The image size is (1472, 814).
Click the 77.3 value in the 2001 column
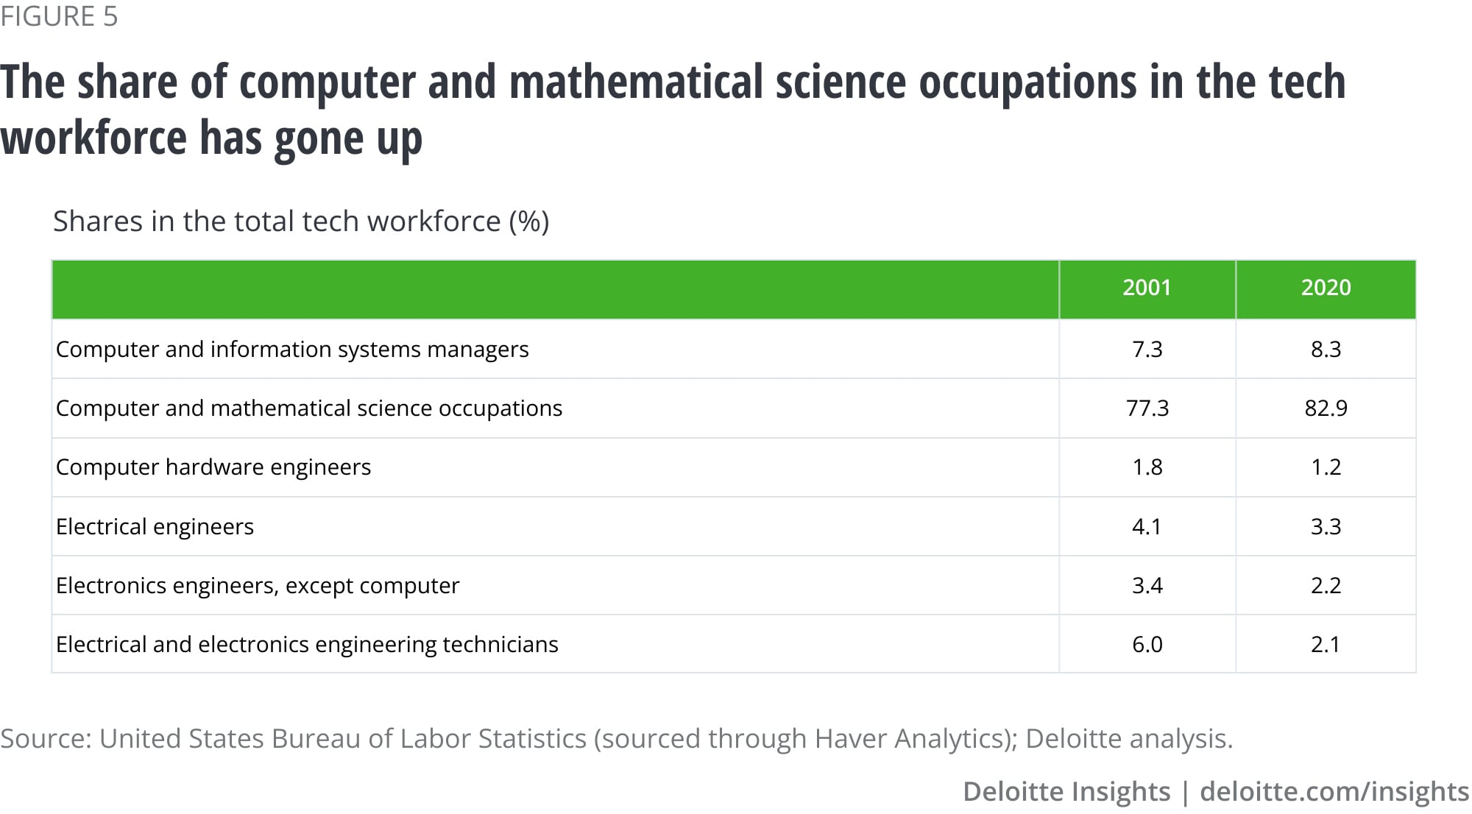(1147, 408)
